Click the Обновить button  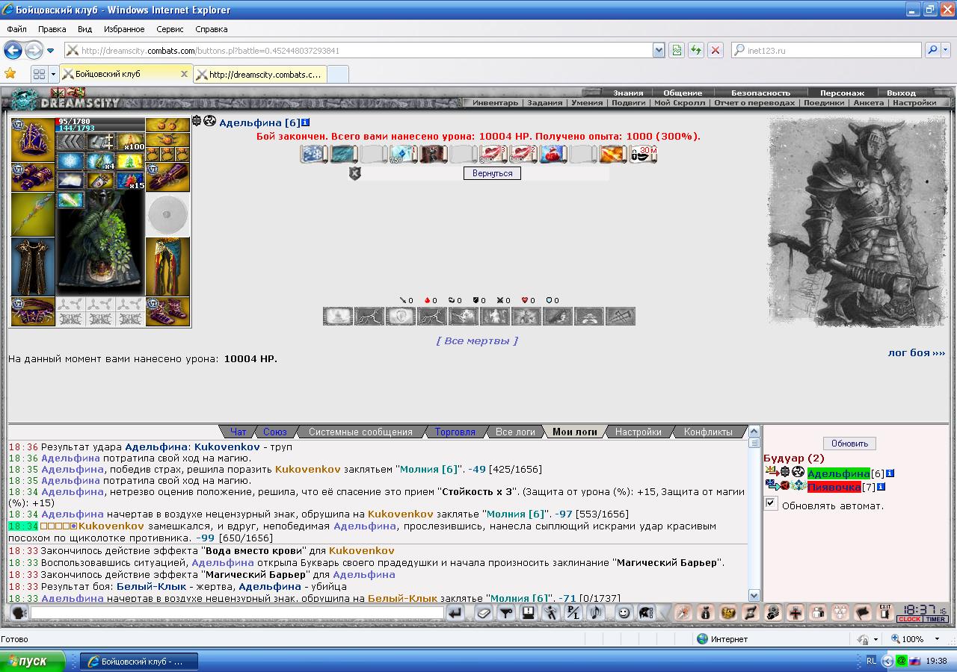pos(849,444)
